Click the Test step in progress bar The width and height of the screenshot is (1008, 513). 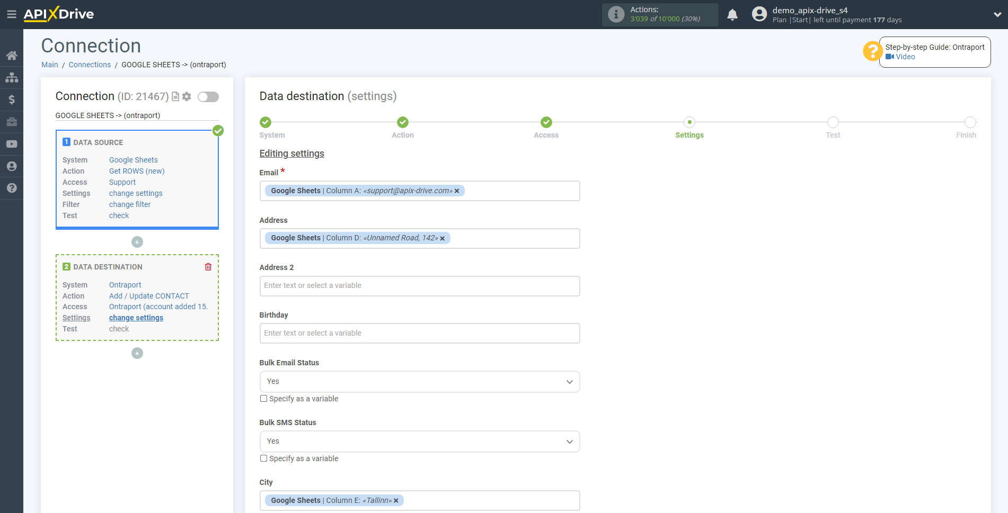[x=833, y=122]
